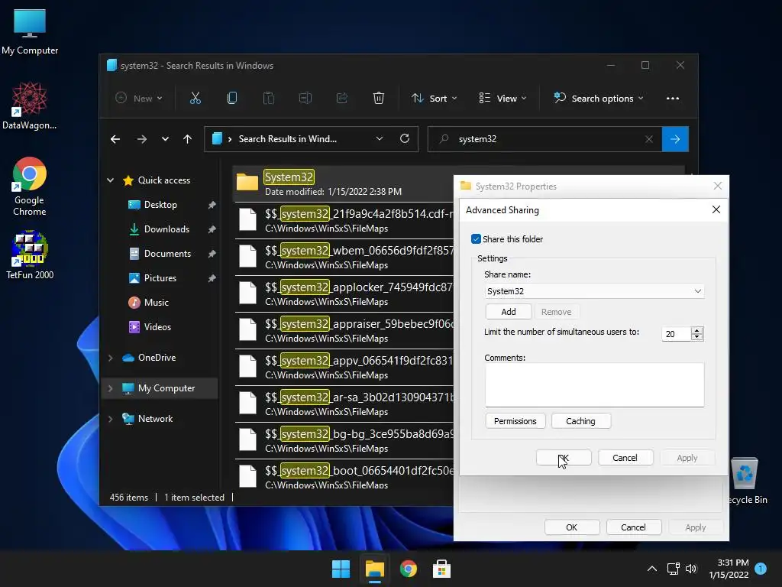Go forward with the right arrow
This screenshot has height=587, width=782.
(142, 139)
